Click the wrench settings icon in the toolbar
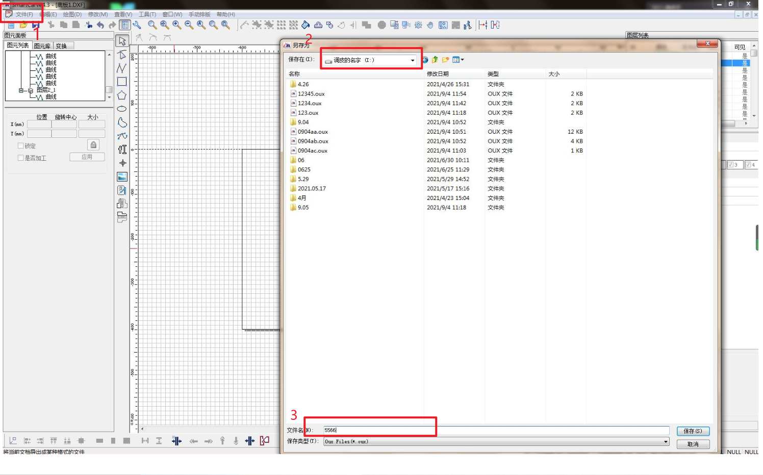 (x=137, y=24)
